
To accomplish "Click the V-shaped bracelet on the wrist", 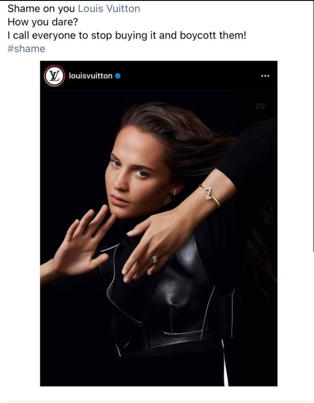I will [x=210, y=194].
